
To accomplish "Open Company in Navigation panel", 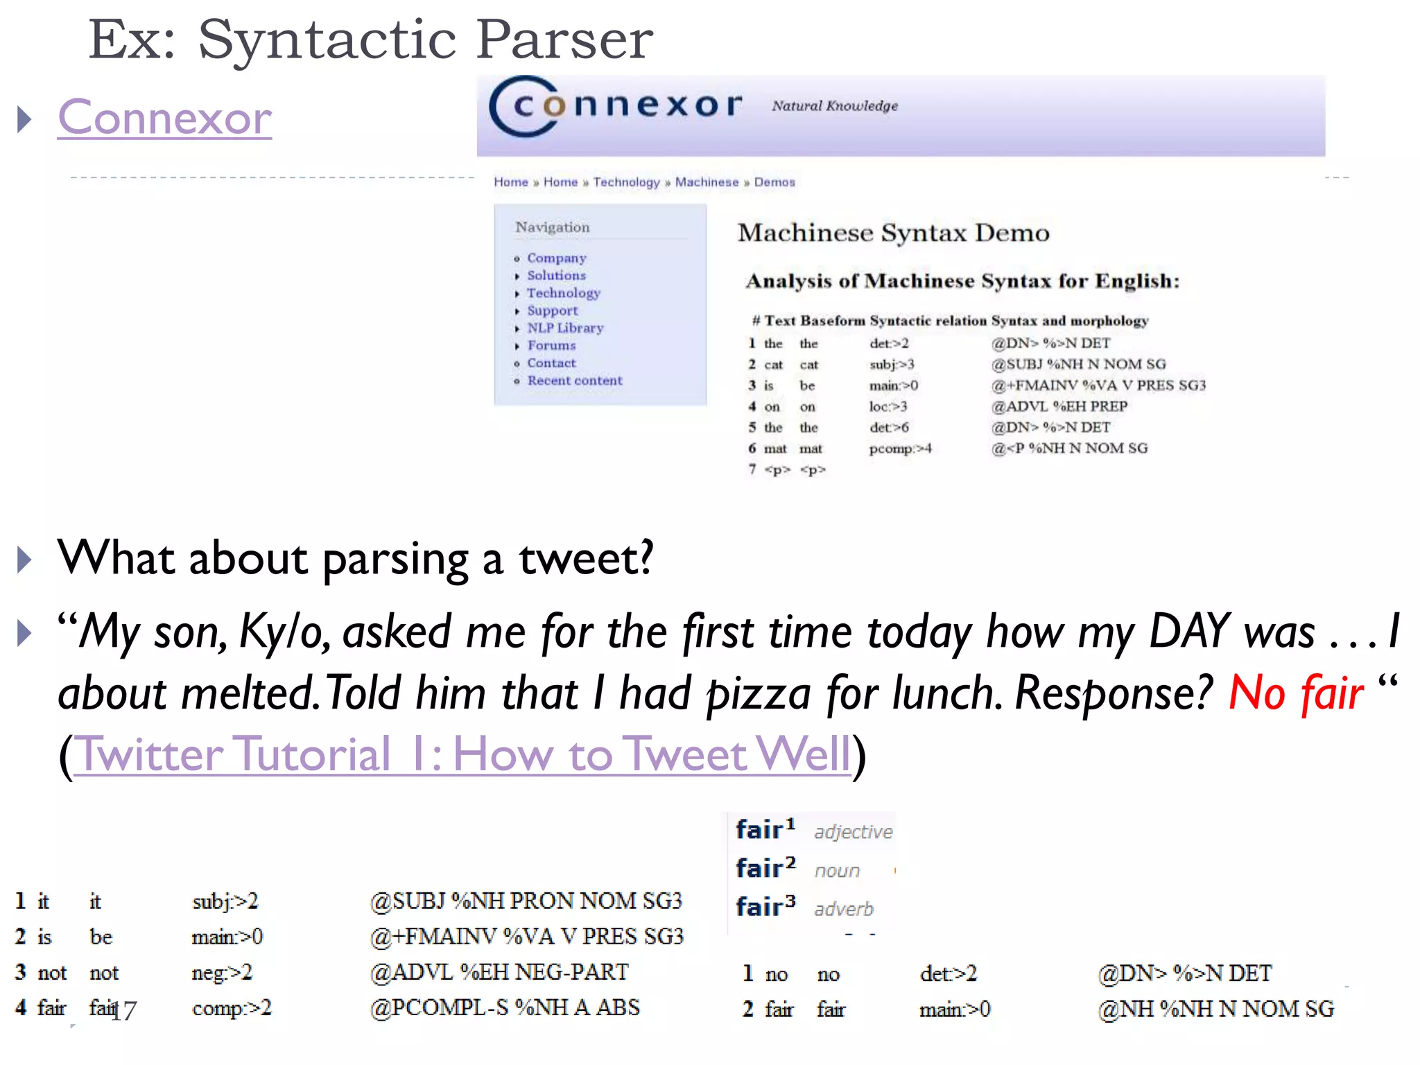I will pyautogui.click(x=557, y=258).
